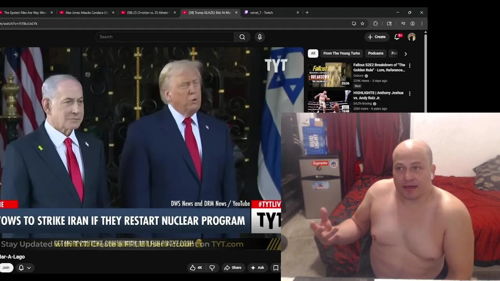Close the Epstein Files tab
The image size is (500, 281).
52,12
